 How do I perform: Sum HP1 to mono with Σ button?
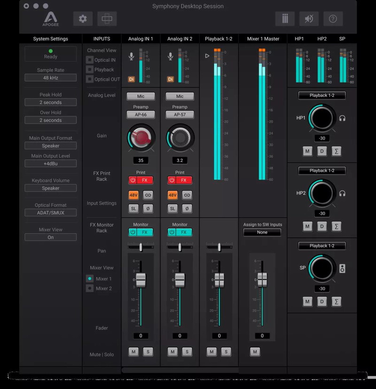pyautogui.click(x=337, y=151)
